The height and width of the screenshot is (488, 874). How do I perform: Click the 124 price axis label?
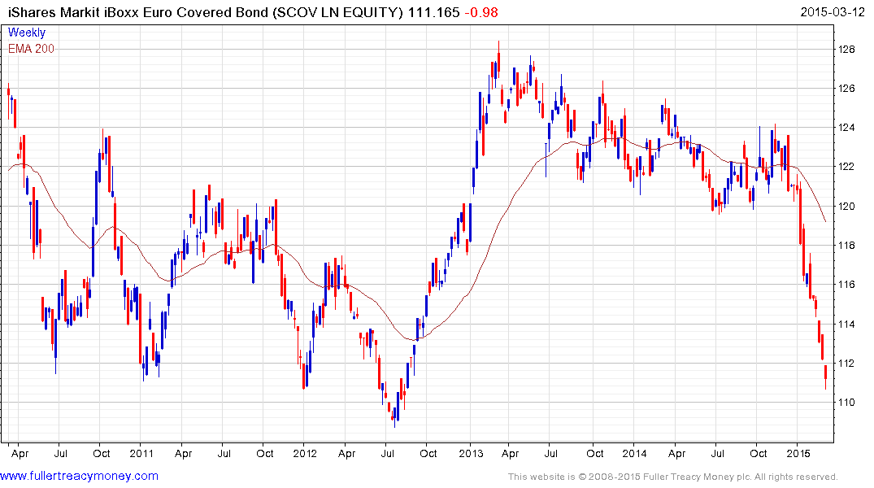point(846,128)
